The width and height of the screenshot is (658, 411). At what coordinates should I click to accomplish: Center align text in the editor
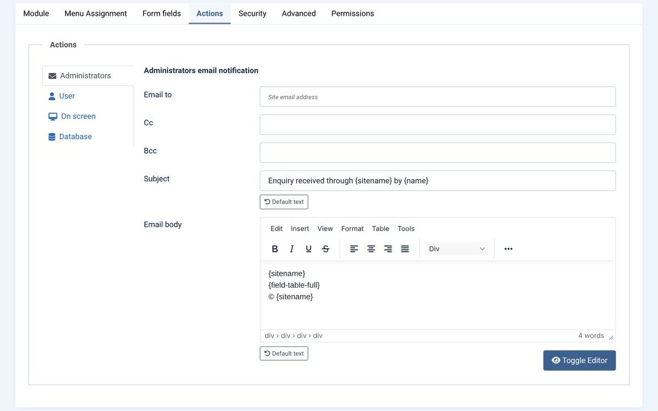[x=371, y=249]
